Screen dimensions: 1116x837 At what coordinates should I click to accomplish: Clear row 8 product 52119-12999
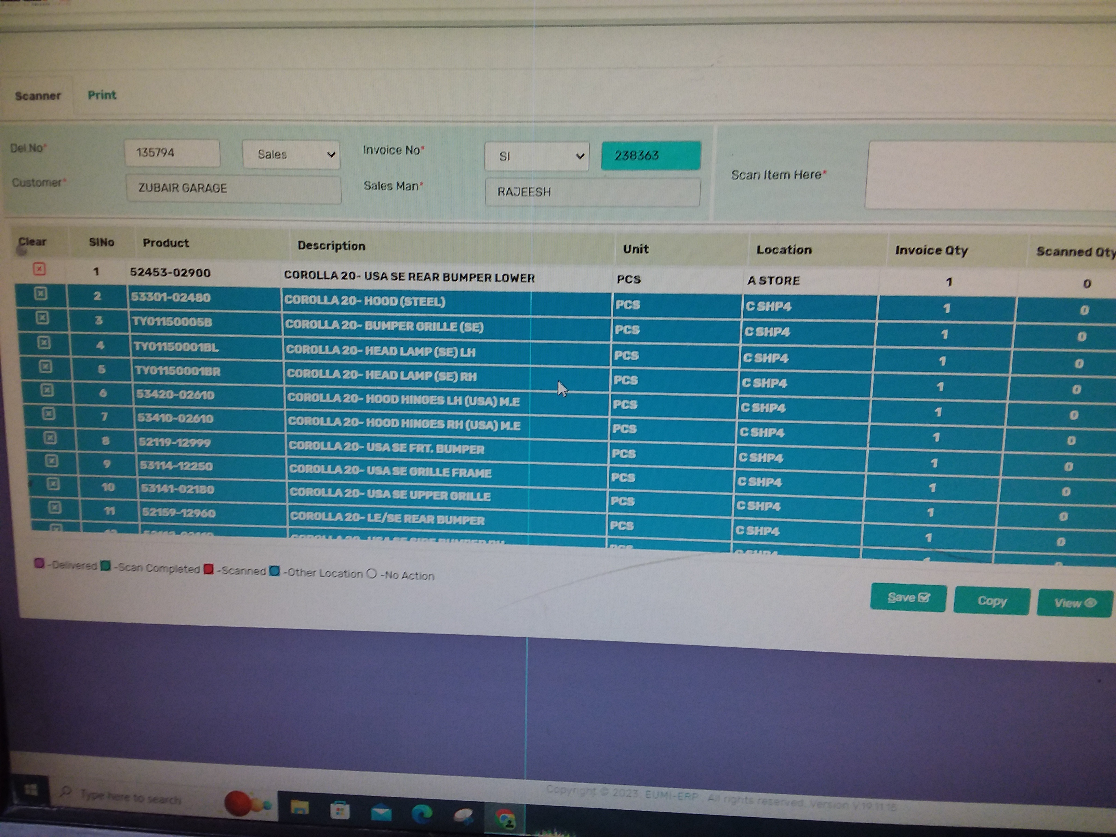tap(50, 437)
